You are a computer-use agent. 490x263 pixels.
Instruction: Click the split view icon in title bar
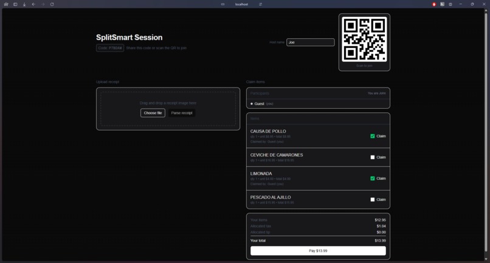[x=450, y=4]
